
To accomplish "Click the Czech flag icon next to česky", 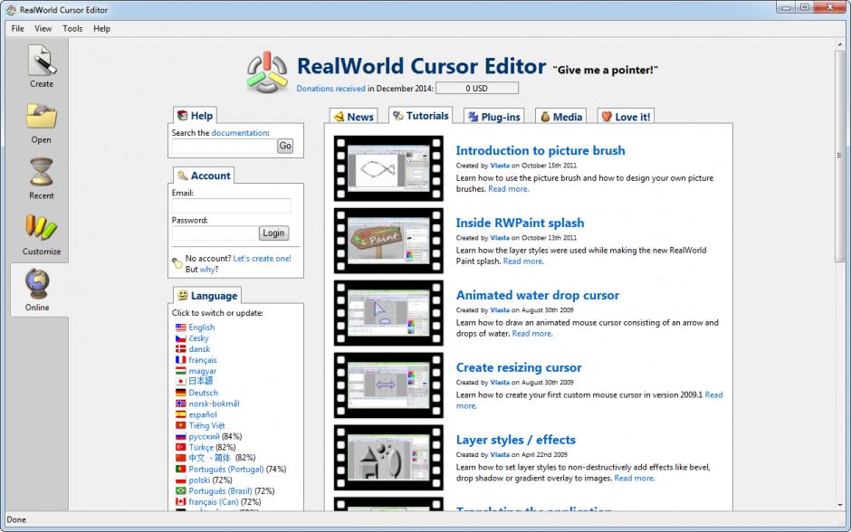I will 181,338.
